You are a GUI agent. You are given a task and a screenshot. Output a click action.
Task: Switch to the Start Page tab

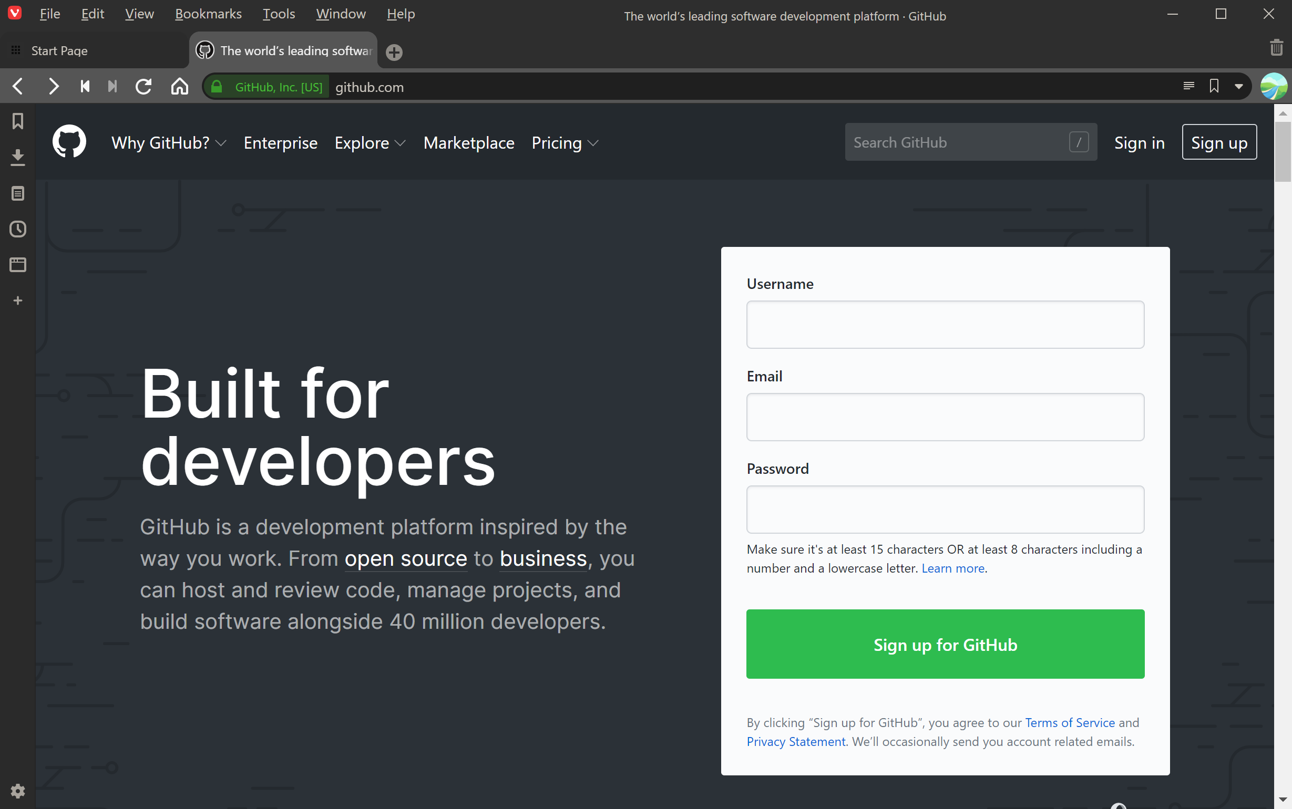[x=59, y=51]
